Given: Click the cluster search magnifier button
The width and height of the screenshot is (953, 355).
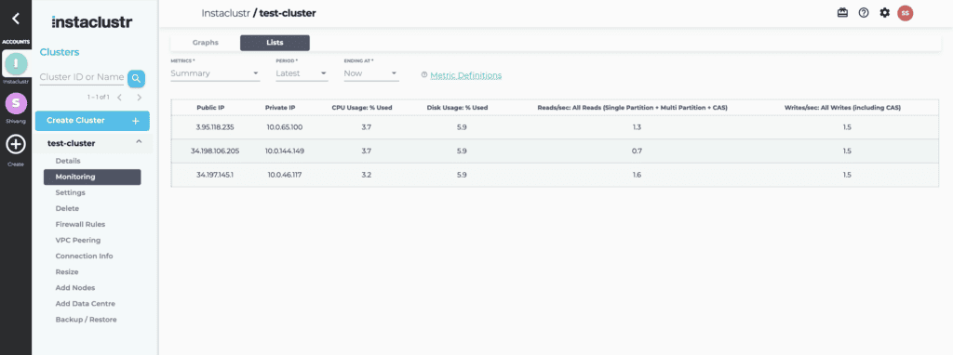Looking at the screenshot, I should click(137, 78).
